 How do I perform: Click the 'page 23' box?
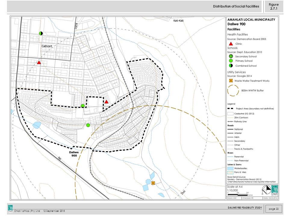pyautogui.click(x=274, y=209)
